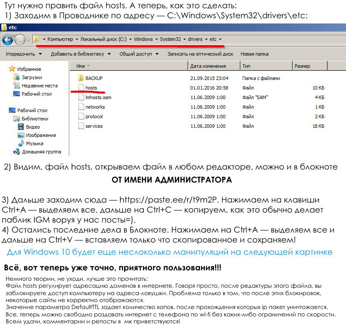346x326 pixels.
Task: Click the Видео library icon
Action: point(21,127)
